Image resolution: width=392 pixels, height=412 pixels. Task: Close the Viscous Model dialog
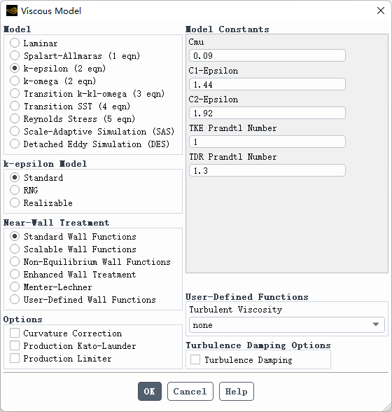point(380,11)
